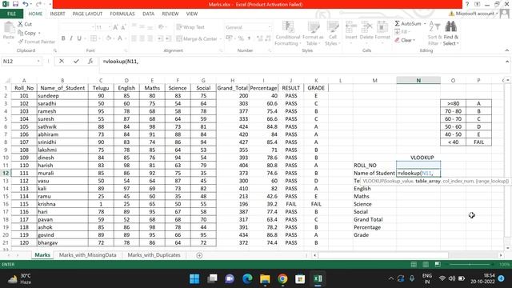Click table_array in the VLOOKUP tooltip
The height and width of the screenshot is (288, 512).
pyautogui.click(x=428, y=181)
